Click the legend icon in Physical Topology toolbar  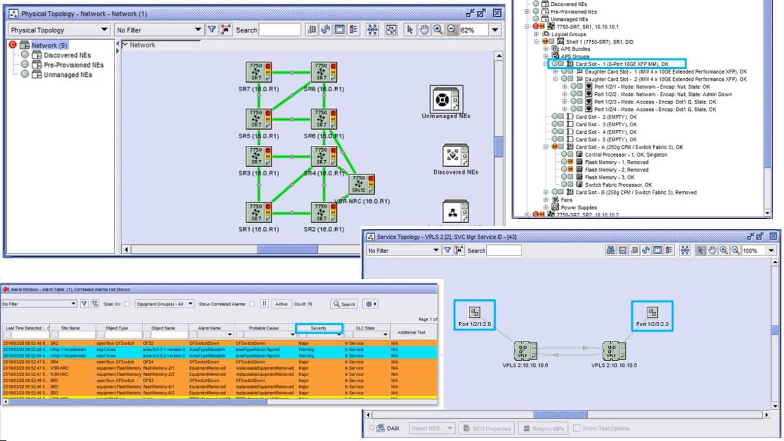[354, 30]
